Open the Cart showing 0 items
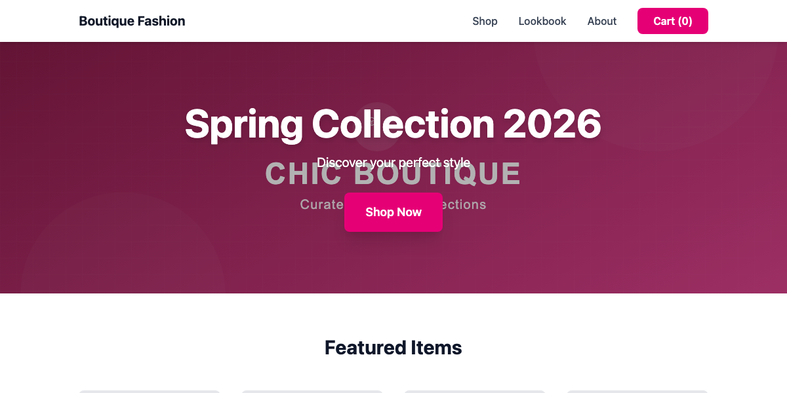This screenshot has width=787, height=393. click(x=672, y=20)
